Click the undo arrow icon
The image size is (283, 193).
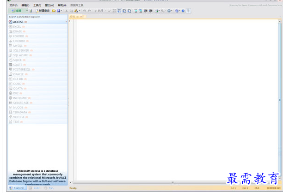tap(84, 11)
